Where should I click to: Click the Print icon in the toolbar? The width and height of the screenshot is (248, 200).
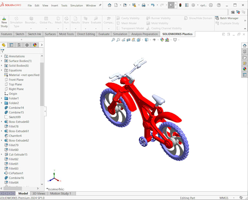pos(143,5)
